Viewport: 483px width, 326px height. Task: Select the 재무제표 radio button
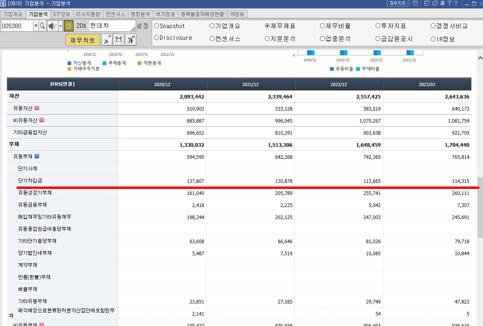pyautogui.click(x=267, y=26)
